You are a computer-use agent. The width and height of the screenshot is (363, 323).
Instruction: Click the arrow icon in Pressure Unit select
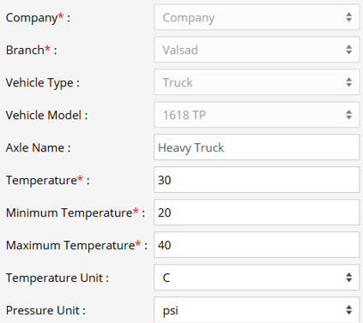348,310
